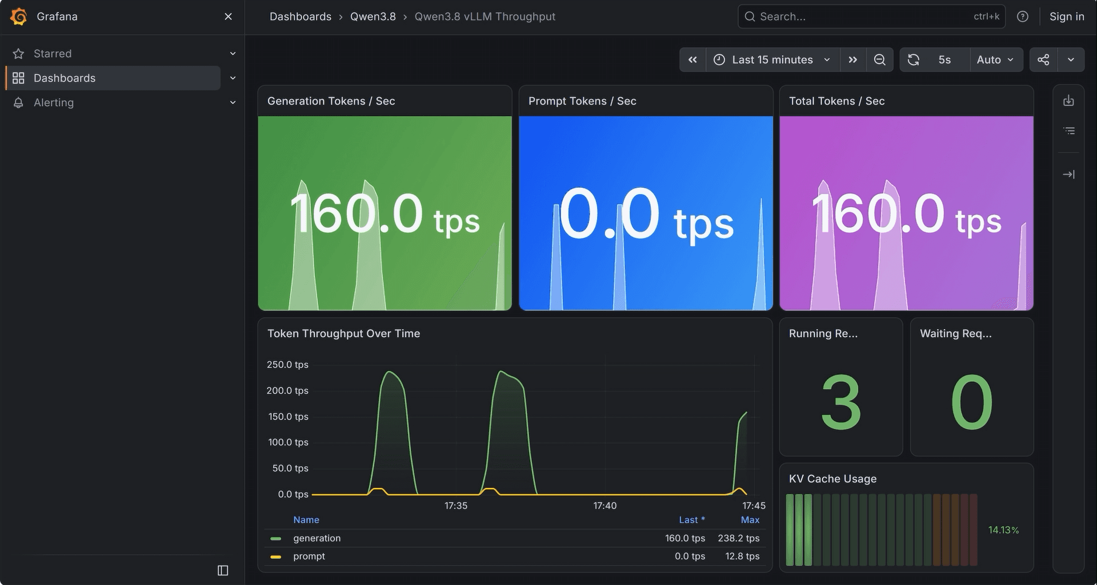The width and height of the screenshot is (1097, 585).
Task: Click the Starred star icon
Action: pyautogui.click(x=18, y=54)
